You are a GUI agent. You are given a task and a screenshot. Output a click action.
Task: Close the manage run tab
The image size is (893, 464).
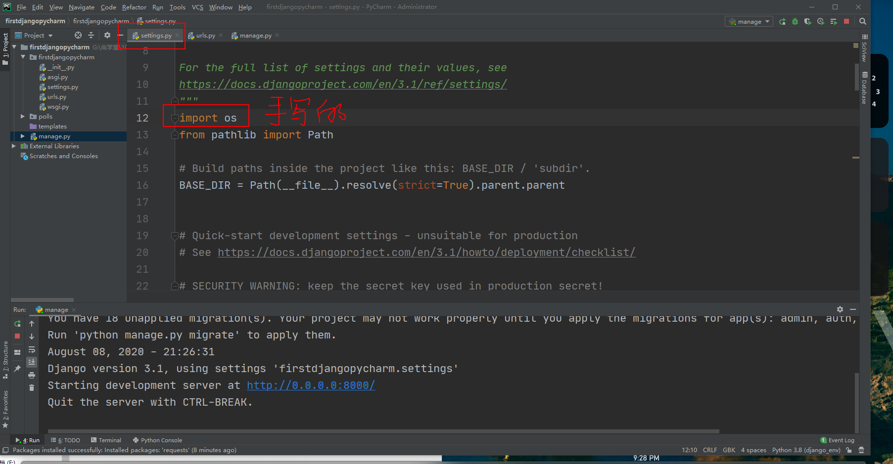tap(74, 310)
